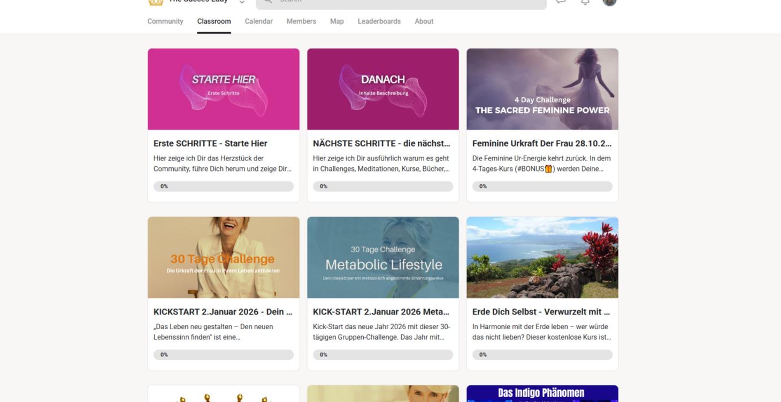
Task: Click the text 'Die Feminine Ur-Energie kehrt zurück'
Action: [x=541, y=164]
